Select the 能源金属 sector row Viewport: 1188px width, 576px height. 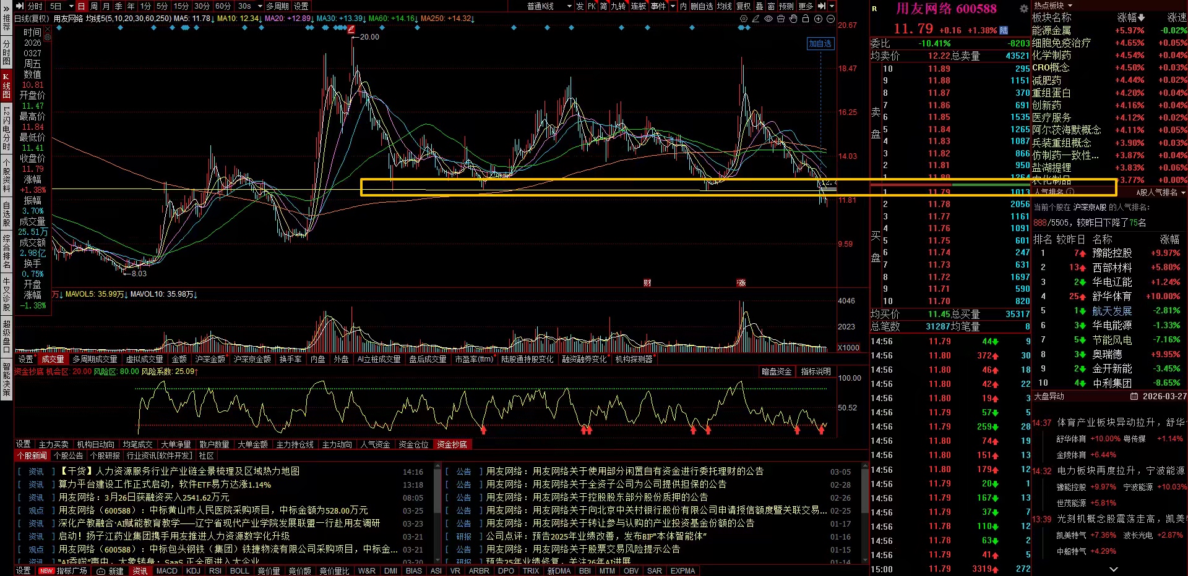1109,30
